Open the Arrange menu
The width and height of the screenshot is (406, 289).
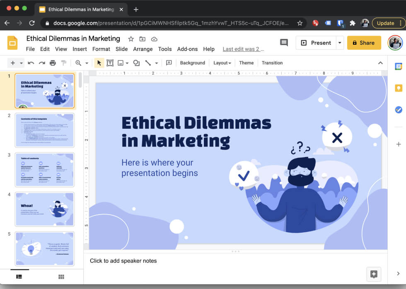click(x=143, y=49)
